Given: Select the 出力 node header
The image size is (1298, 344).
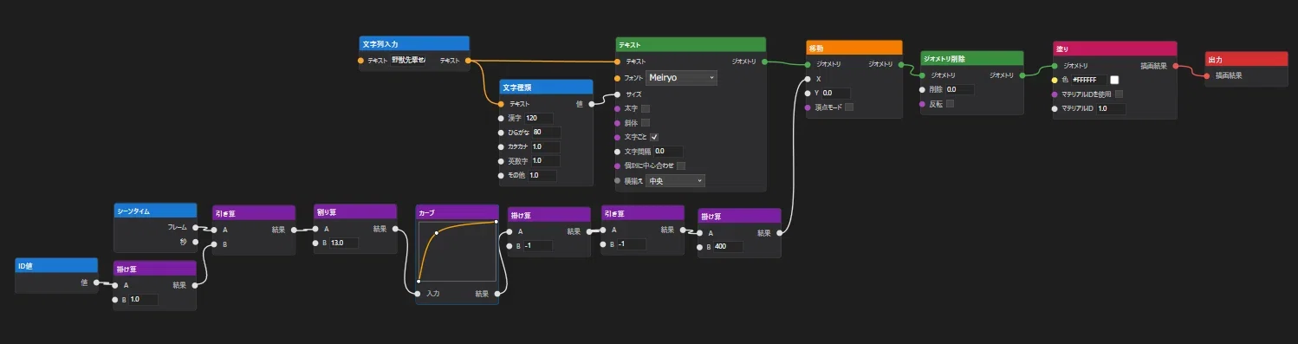Looking at the screenshot, I should [1247, 59].
